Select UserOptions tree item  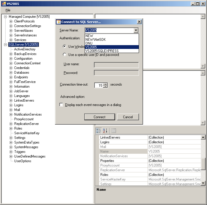tap(23, 161)
